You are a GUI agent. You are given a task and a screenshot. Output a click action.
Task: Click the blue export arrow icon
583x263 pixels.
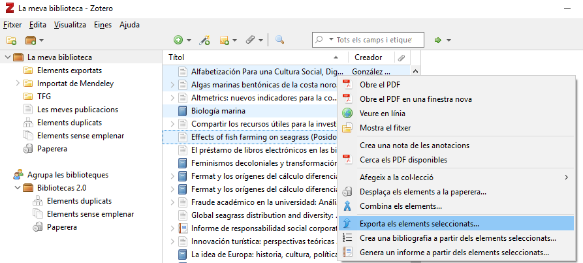pyautogui.click(x=347, y=224)
